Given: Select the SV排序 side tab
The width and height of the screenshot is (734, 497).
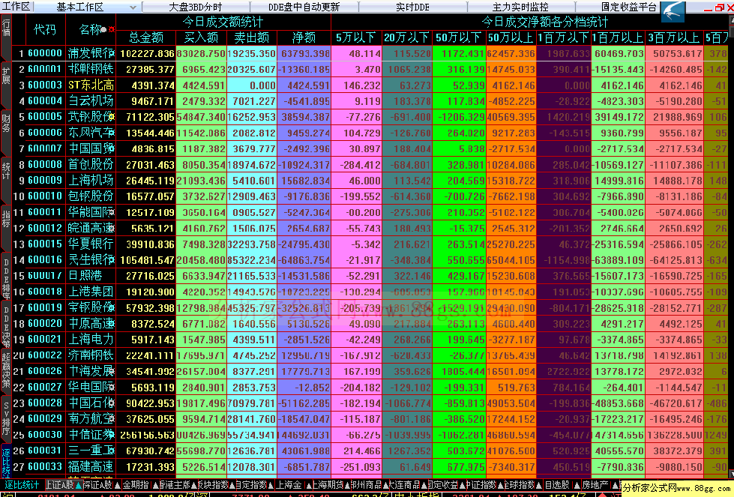Looking at the screenshot, I should [6, 418].
